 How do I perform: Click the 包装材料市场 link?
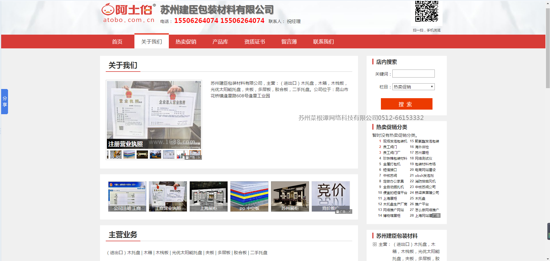[425, 164]
